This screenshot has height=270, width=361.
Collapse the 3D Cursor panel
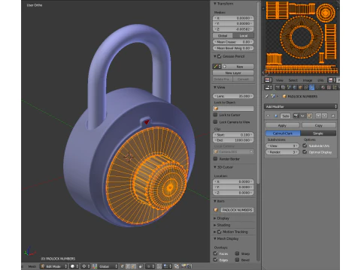[x=215, y=167]
